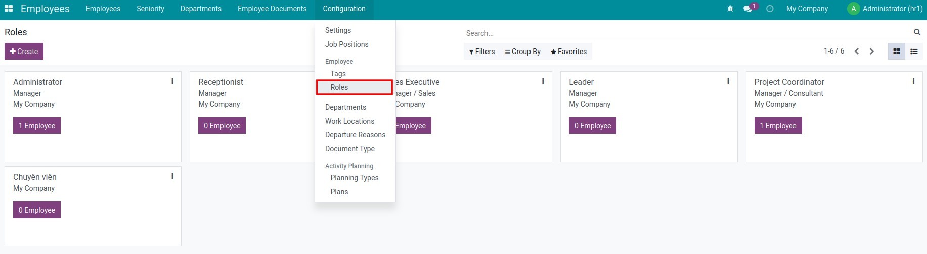927x254 pixels.
Task: Select Roles in Configuration menu
Action: [x=339, y=87]
